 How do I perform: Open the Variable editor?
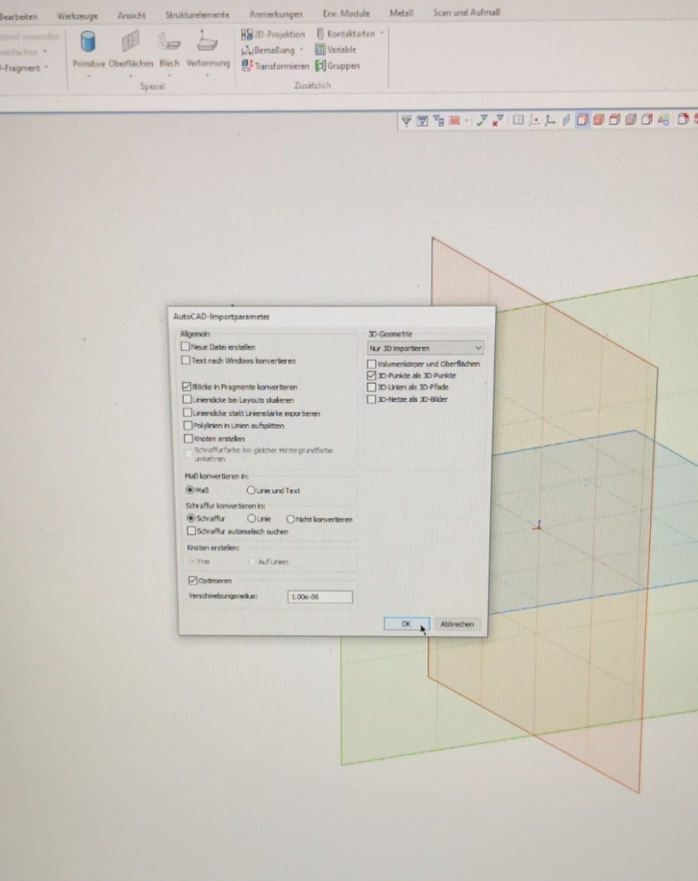click(335, 50)
